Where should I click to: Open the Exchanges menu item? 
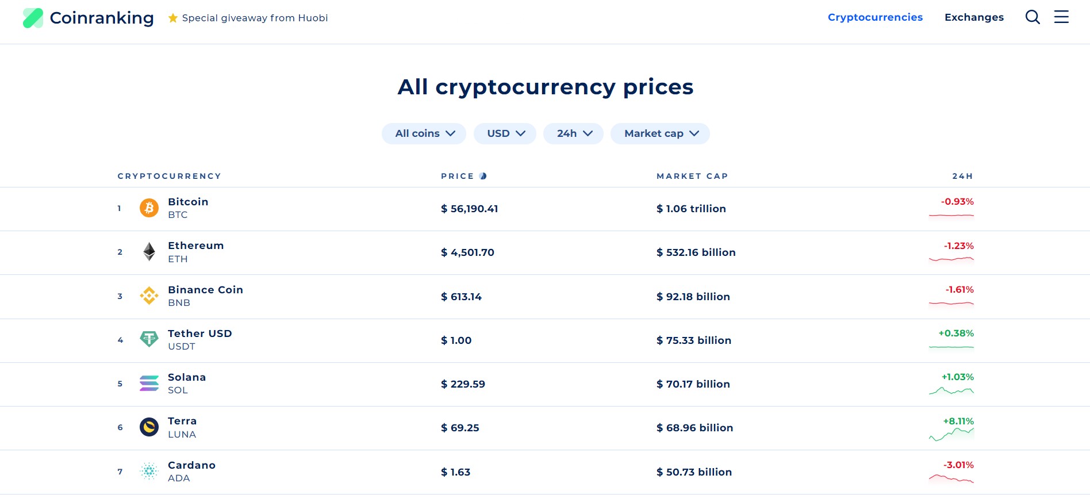pos(974,17)
